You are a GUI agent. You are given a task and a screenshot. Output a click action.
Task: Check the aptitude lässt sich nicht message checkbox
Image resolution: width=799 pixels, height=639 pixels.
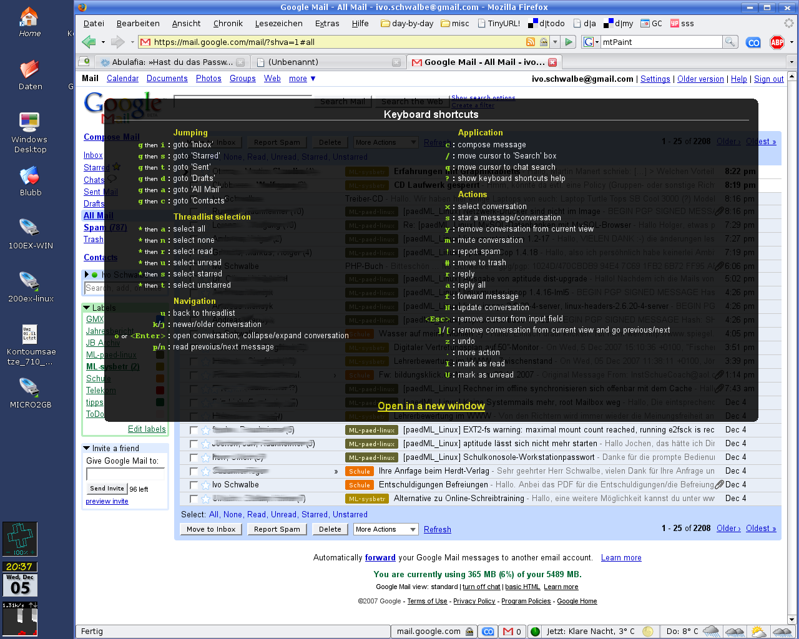click(194, 444)
